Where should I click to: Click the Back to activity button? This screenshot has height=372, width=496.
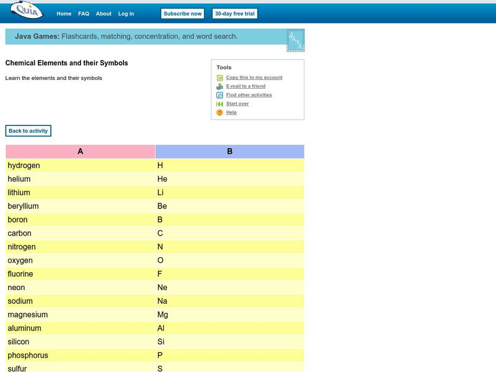pyautogui.click(x=27, y=131)
